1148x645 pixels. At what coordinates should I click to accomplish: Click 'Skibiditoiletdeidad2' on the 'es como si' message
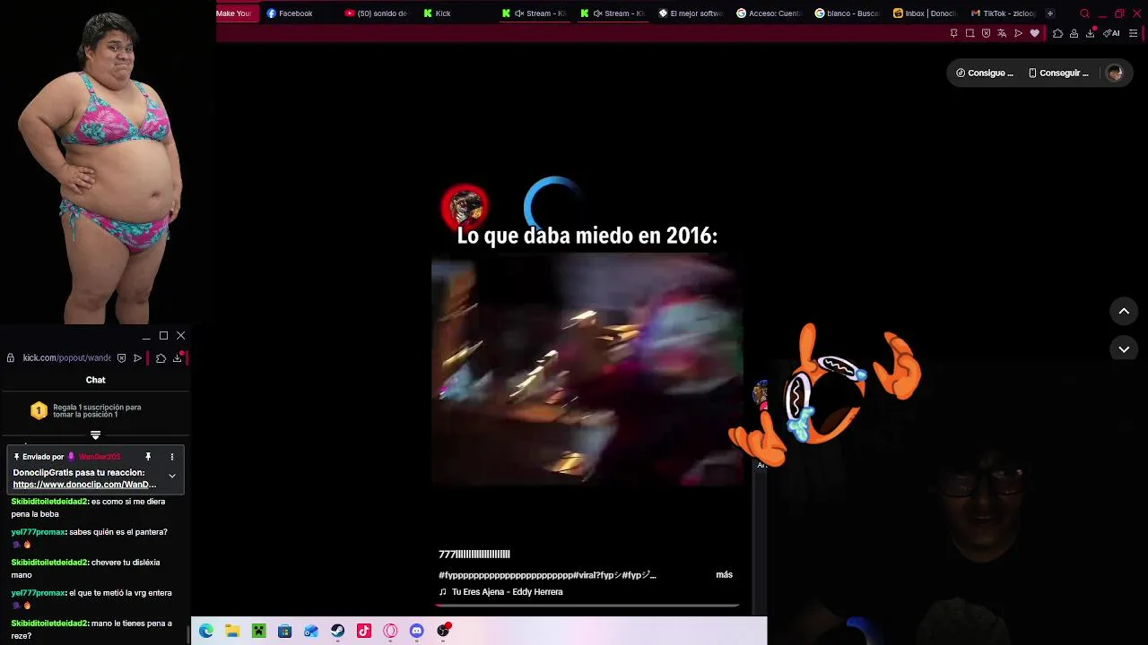click(x=49, y=502)
